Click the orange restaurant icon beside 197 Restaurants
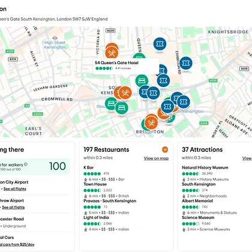This screenshot has height=252, width=252. point(165,149)
